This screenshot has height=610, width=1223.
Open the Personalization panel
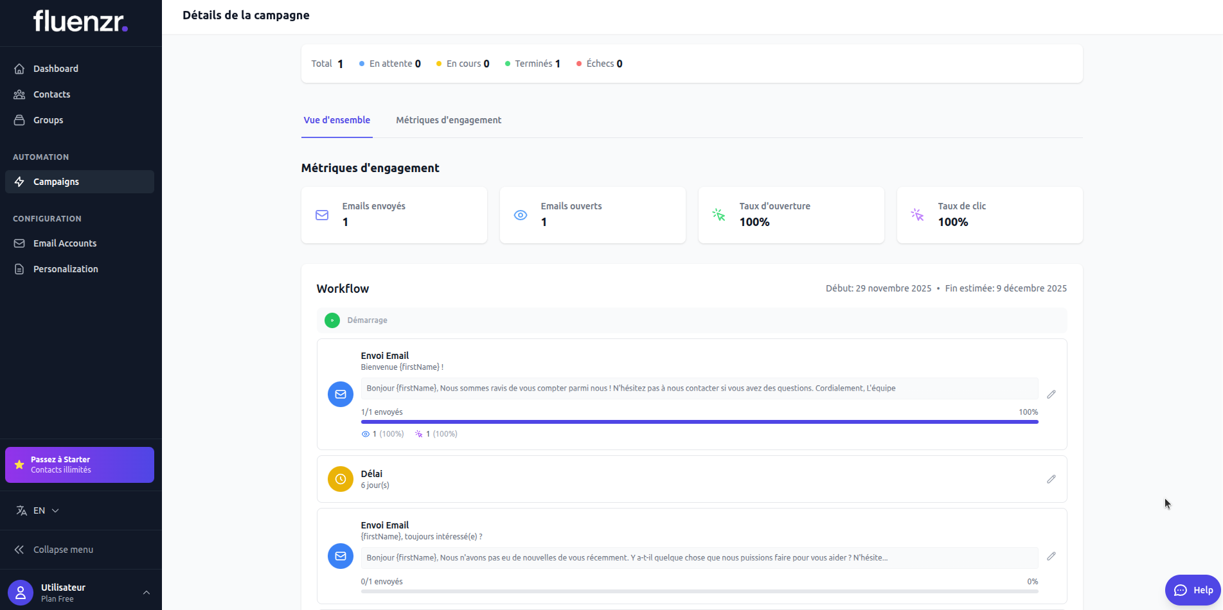[66, 268]
